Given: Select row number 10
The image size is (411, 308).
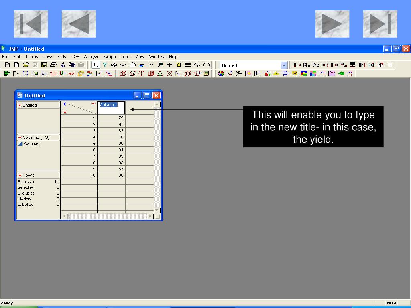Looking at the screenshot, I should click(79, 176).
